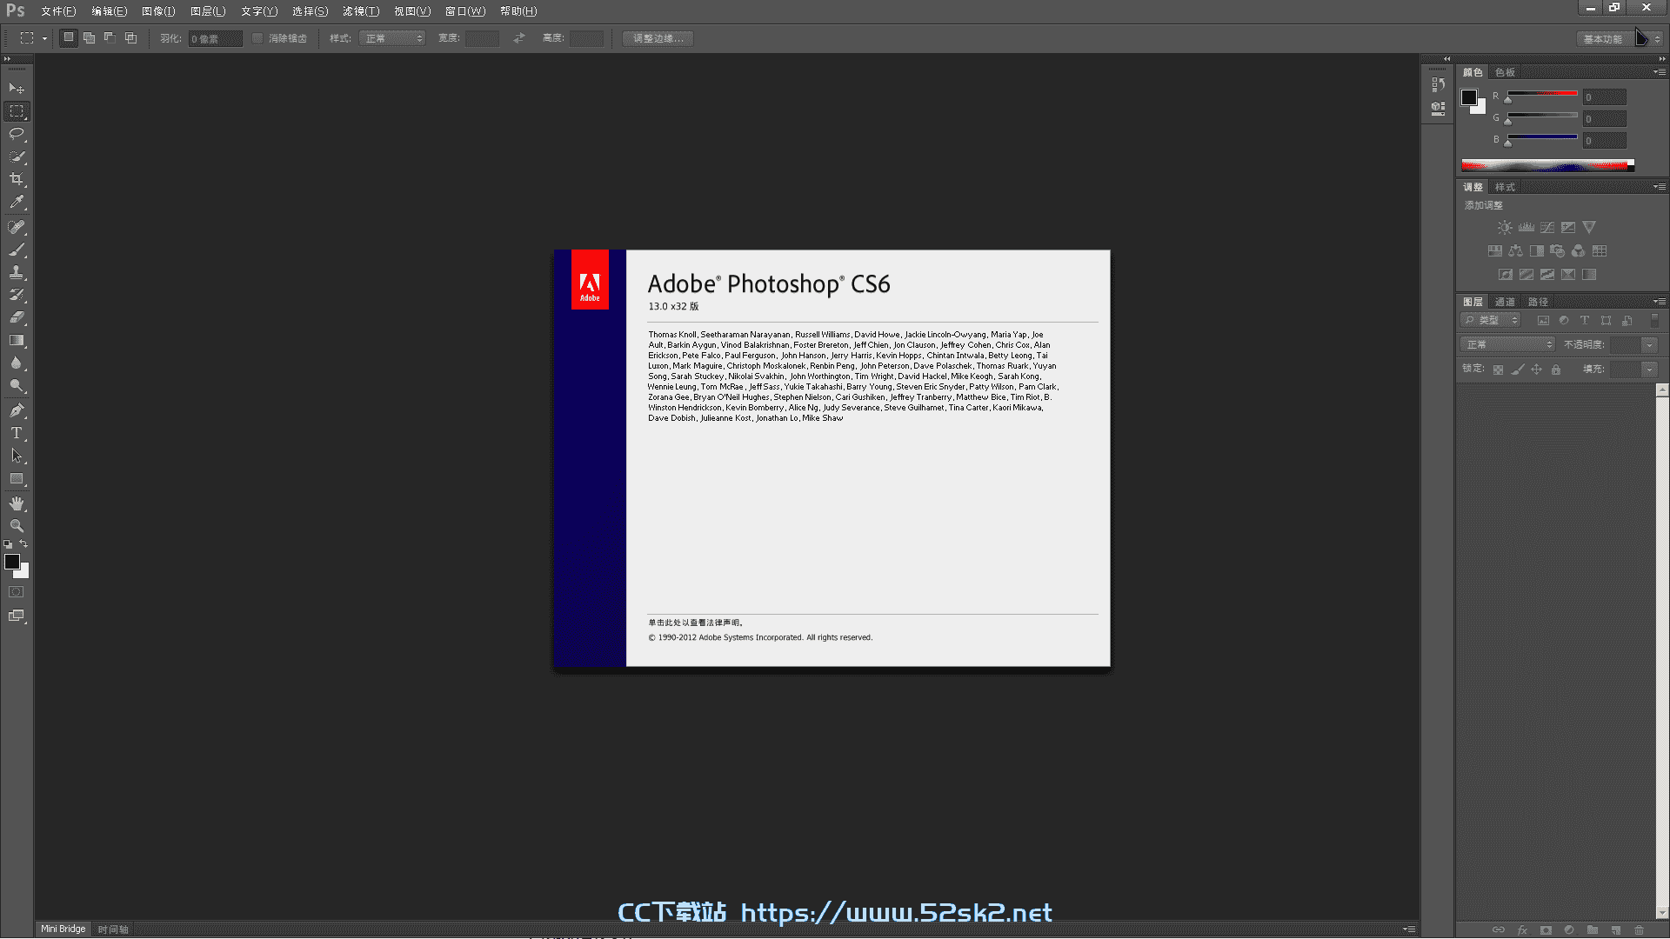The height and width of the screenshot is (939, 1670).
Task: Open the Edit menu
Action: pos(109,11)
